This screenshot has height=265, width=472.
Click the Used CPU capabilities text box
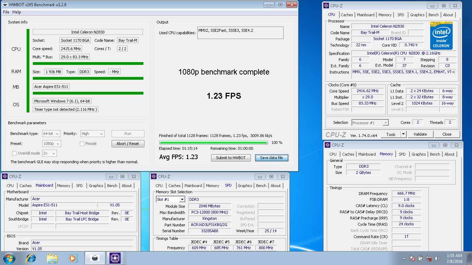pyautogui.click(x=240, y=33)
